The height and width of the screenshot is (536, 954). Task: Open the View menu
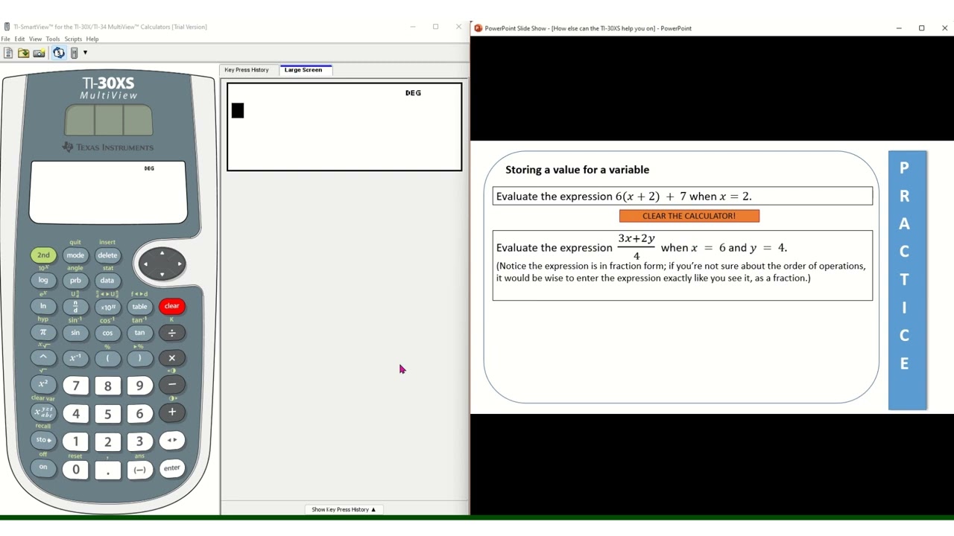pos(35,39)
